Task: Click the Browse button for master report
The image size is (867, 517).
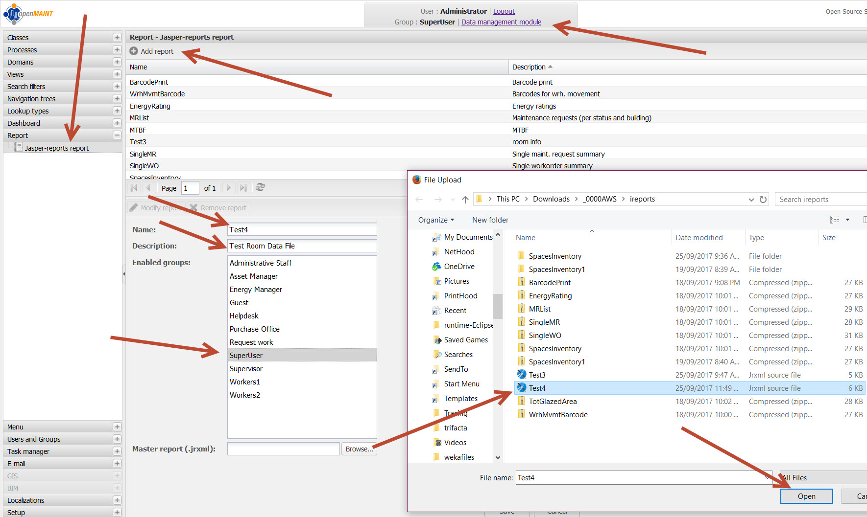Action: (x=359, y=449)
